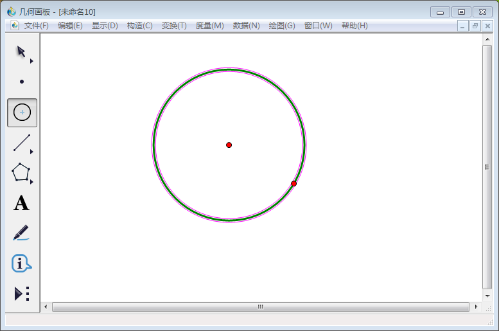
Task: Click the vertical scrollbar up arrow
Action: tap(487, 39)
